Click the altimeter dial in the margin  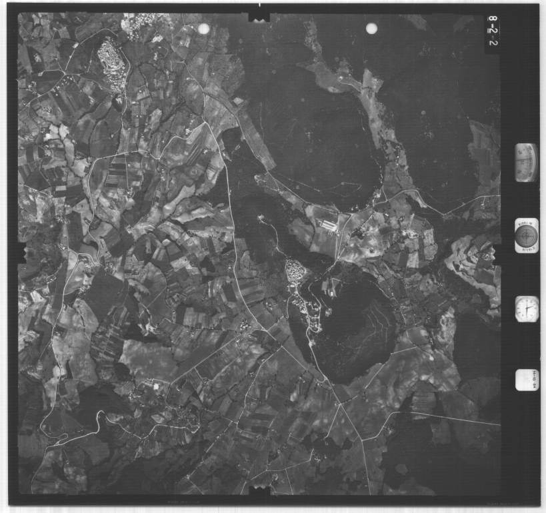click(x=526, y=163)
